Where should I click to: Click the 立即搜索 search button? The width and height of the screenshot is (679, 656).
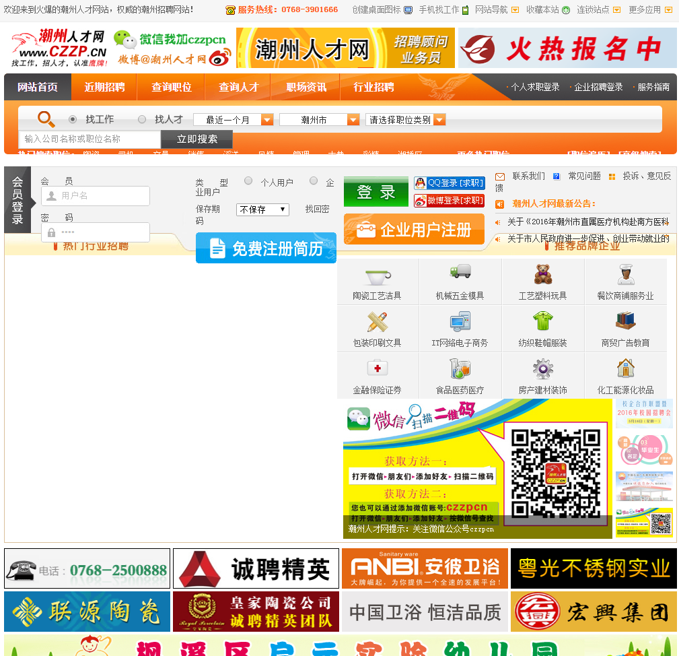[197, 139]
